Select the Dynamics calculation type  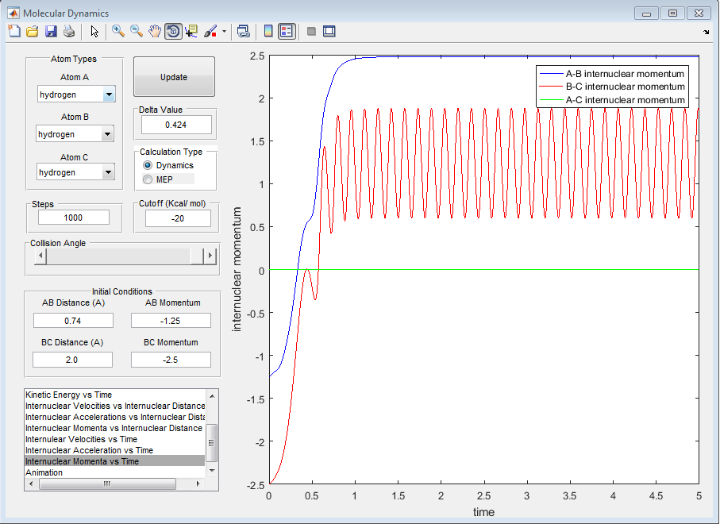point(148,165)
